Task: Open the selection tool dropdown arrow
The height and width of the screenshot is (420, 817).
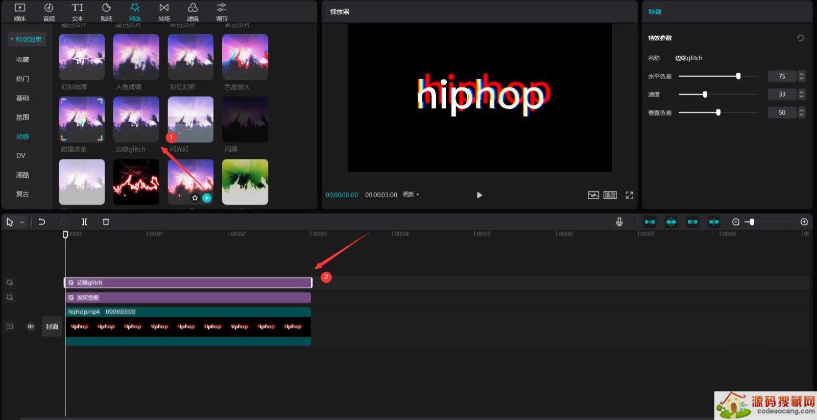Action: [x=22, y=222]
